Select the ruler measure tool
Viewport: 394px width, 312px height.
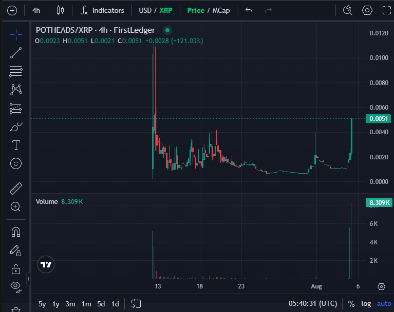tap(16, 189)
